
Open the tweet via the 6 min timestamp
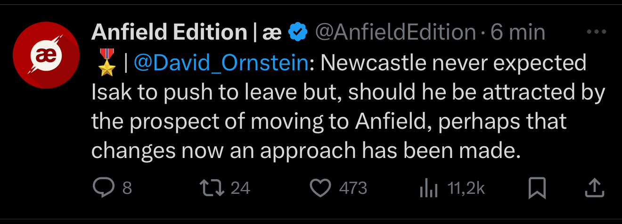(517, 33)
